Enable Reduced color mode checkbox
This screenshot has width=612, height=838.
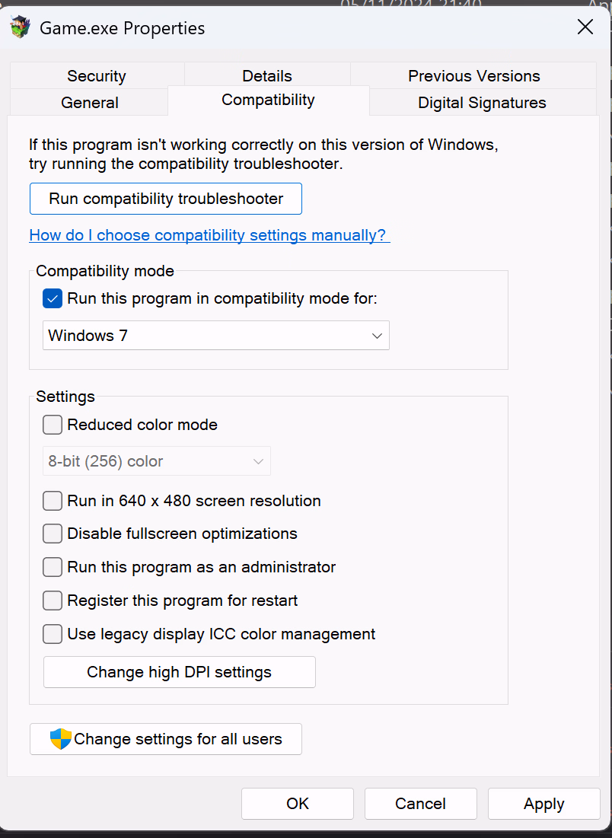53,425
